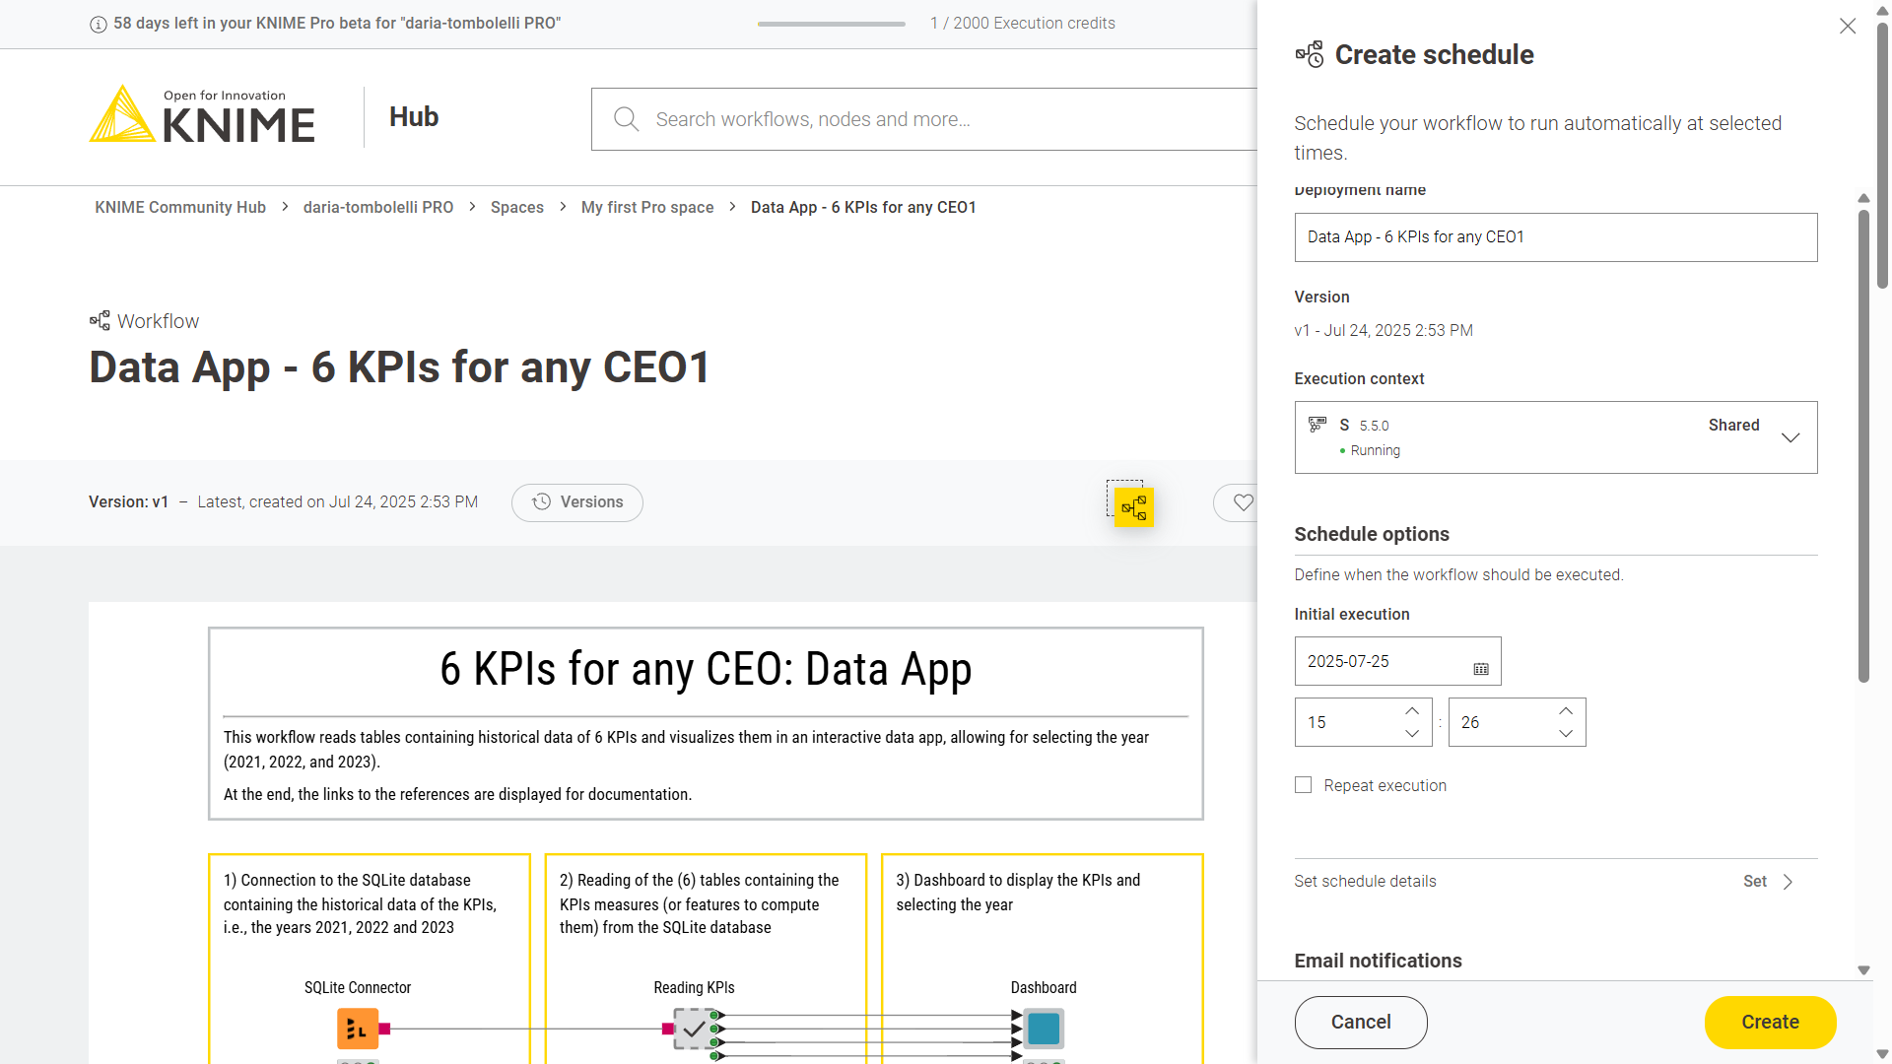1892x1064 pixels.
Task: Click the KNIME logo
Action: pyautogui.click(x=202, y=116)
